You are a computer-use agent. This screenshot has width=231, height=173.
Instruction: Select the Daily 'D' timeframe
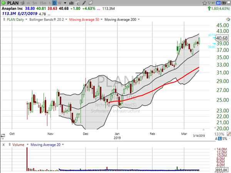pos(54,3)
